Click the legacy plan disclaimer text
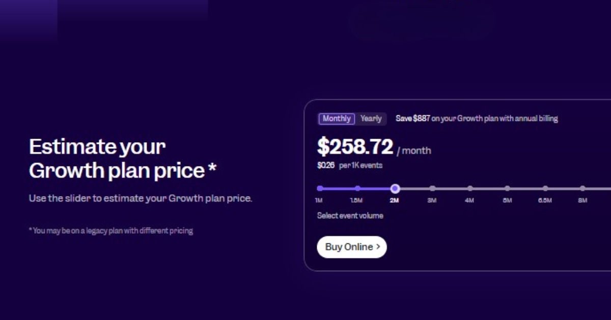The width and height of the screenshot is (611, 320). click(x=110, y=230)
